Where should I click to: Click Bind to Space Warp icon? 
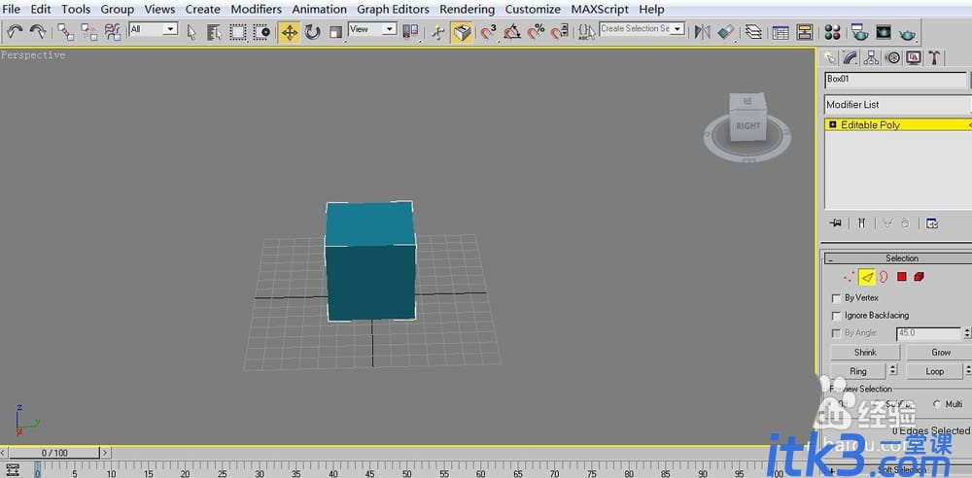coord(113,32)
